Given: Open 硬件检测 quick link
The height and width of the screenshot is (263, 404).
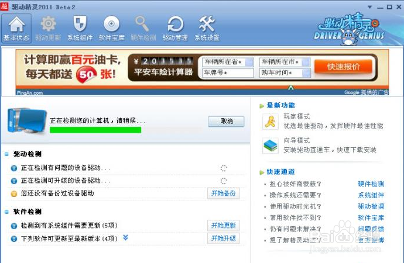Looking at the screenshot, I should (x=371, y=184).
